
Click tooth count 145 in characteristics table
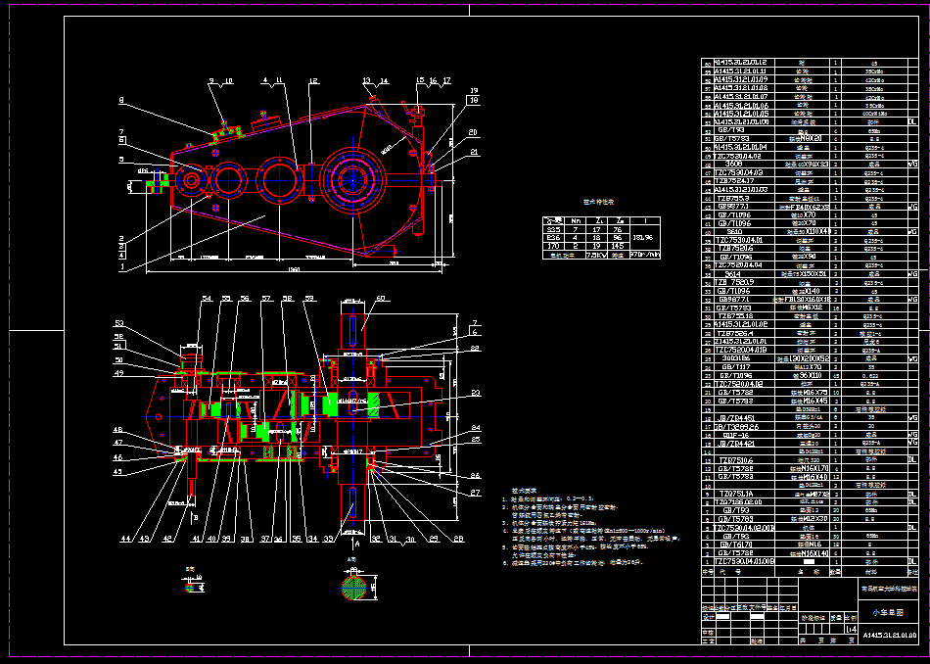coord(617,246)
